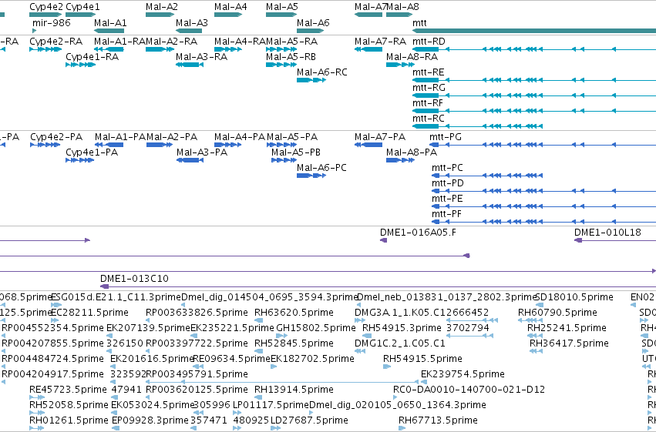The width and height of the screenshot is (656, 432).
Task: Click the mtt-PF protein label
Action: [447, 214]
